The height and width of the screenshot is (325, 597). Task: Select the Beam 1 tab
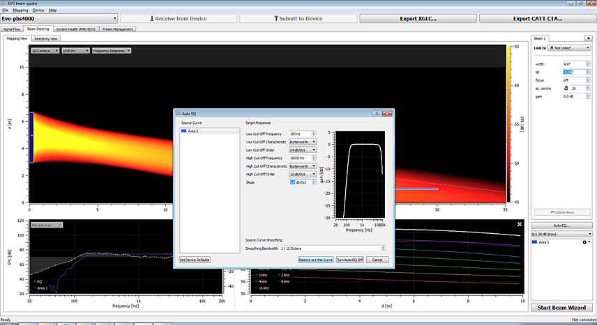click(x=540, y=38)
